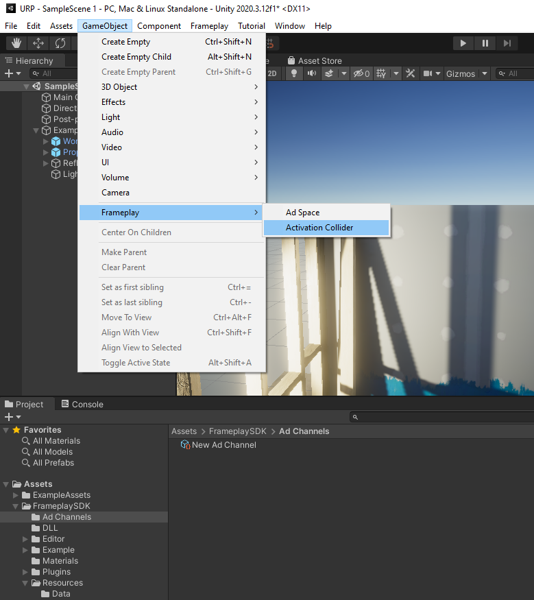The height and width of the screenshot is (600, 534).
Task: Click FrameplaySDK in breadcrumb path
Action: tap(238, 431)
